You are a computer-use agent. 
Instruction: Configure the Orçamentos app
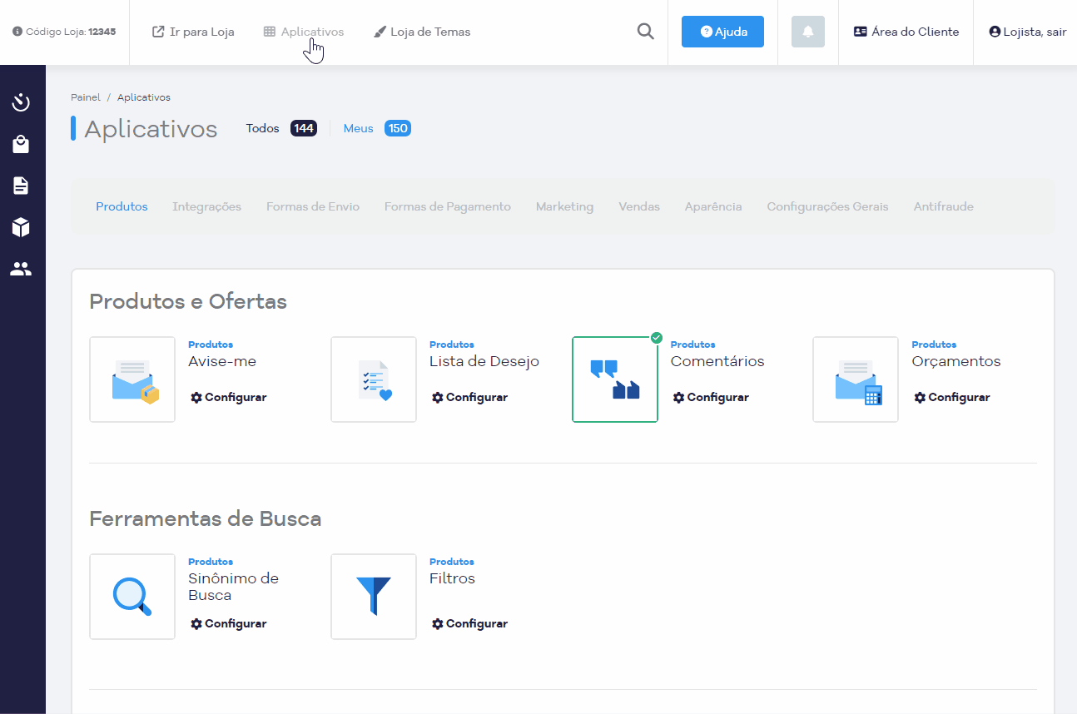click(952, 398)
